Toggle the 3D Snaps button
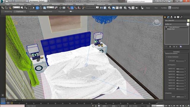 coord(68,8)
